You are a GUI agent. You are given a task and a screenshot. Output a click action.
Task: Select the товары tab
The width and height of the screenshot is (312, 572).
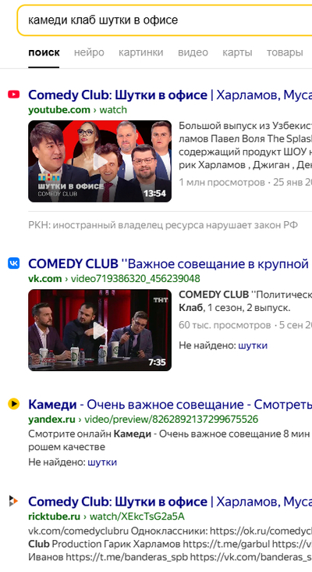(x=285, y=52)
